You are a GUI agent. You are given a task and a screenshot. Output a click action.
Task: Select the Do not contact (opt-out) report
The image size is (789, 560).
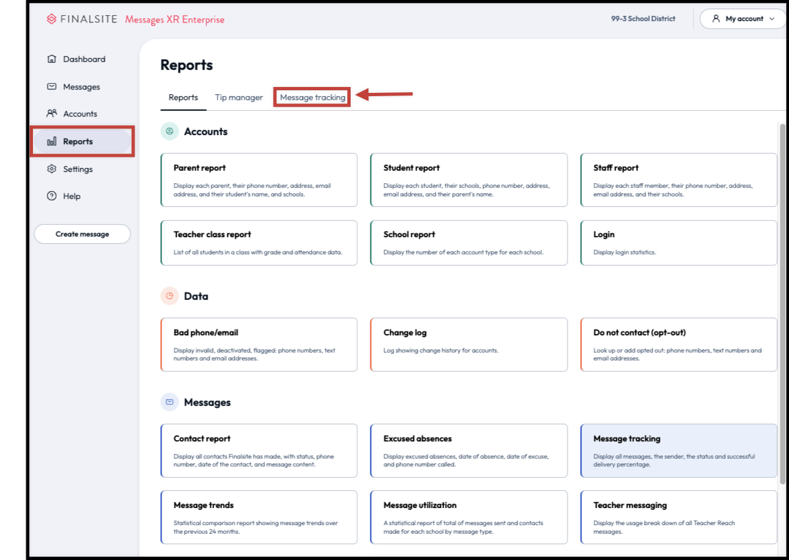(x=678, y=345)
